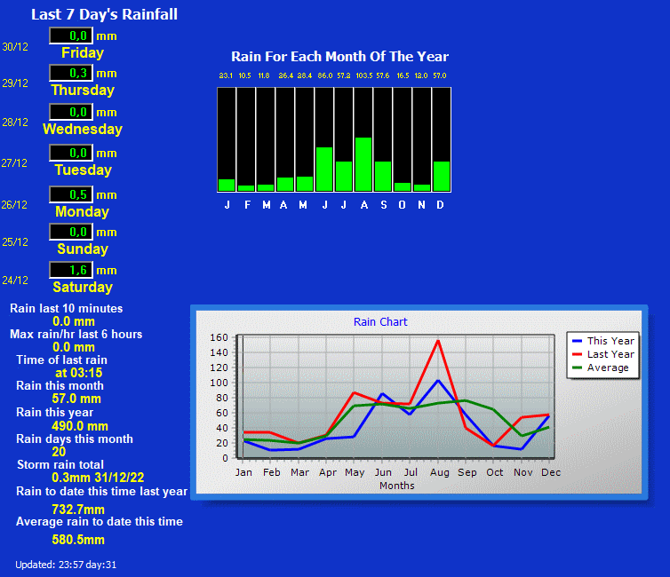Screen dimensions: 670x577
Task: Click the green January bar in bar chart
Action: point(227,186)
